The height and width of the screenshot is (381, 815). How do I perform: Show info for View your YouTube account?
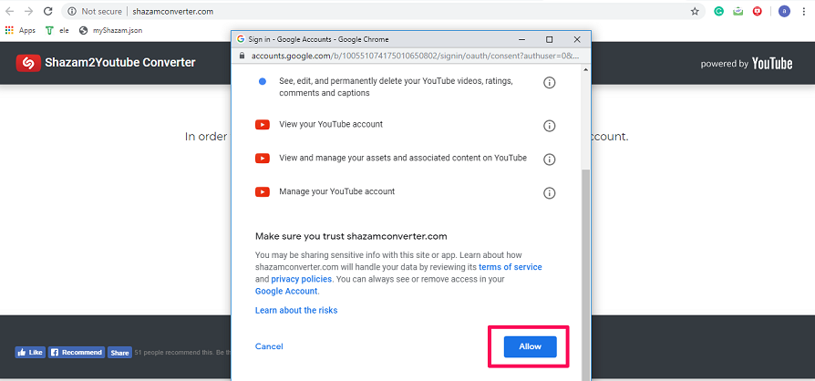[549, 126]
